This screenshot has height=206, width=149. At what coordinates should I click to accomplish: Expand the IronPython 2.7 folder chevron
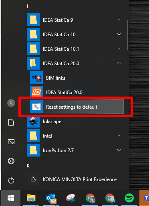(119, 150)
